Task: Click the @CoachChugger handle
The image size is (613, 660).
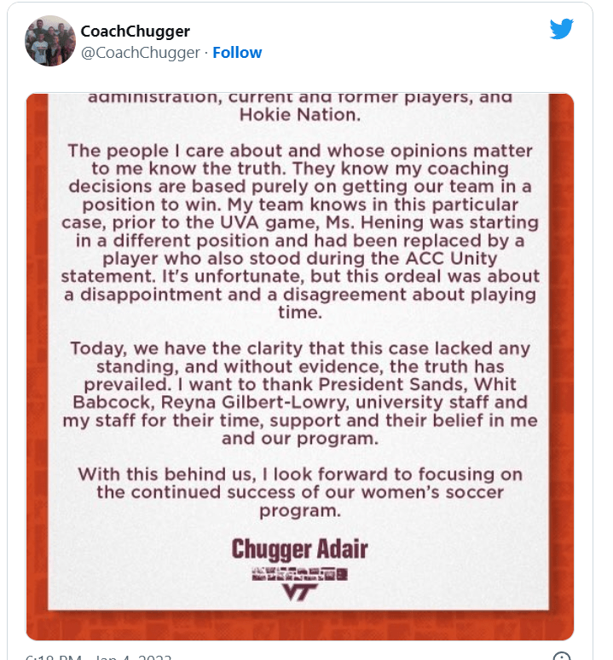Action: 141,53
